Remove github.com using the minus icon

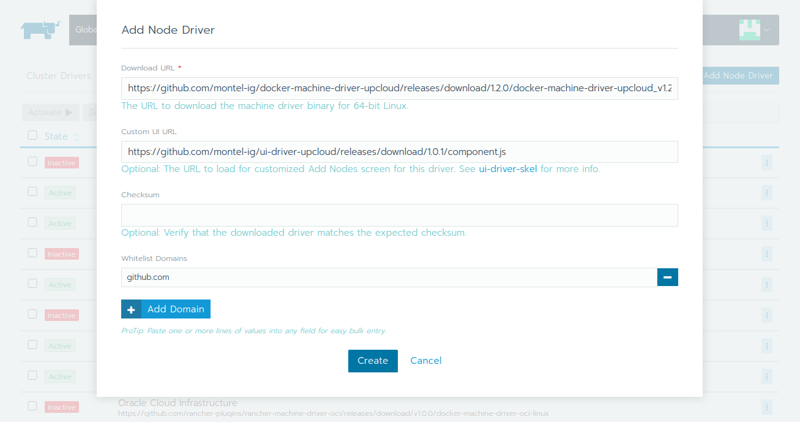(x=667, y=277)
